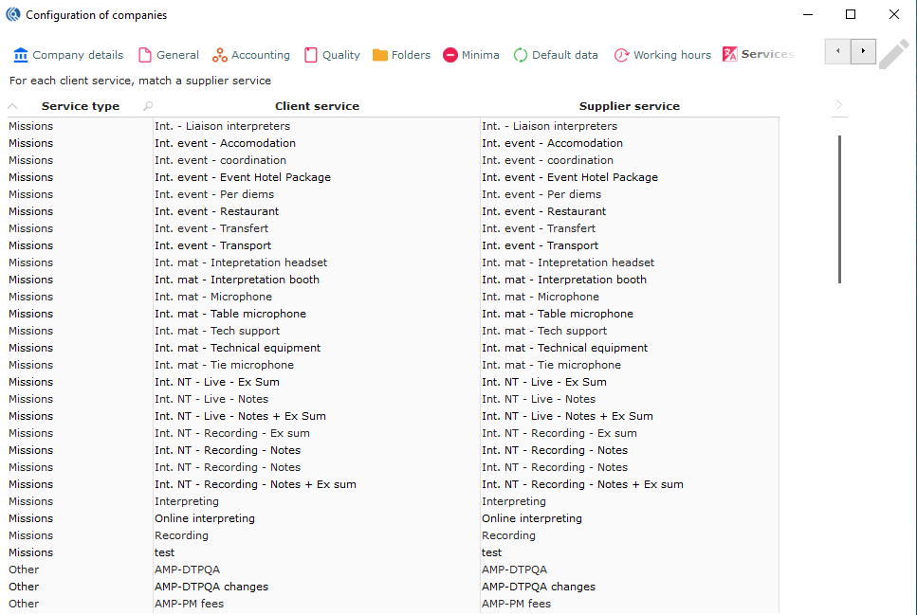Click the Folders tab folder icon
This screenshot has height=615, width=917.
pyautogui.click(x=380, y=55)
